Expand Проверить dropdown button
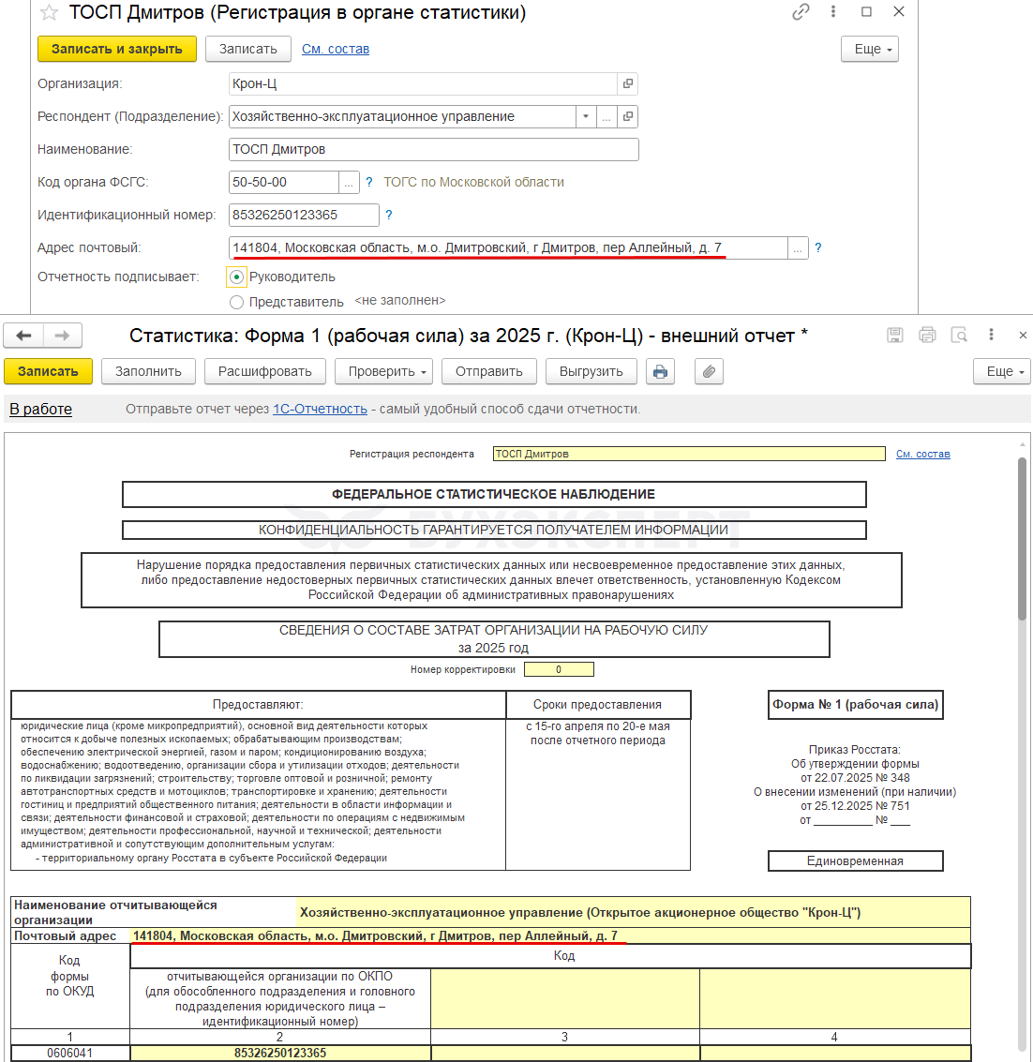The image size is (1033, 1062). point(383,371)
